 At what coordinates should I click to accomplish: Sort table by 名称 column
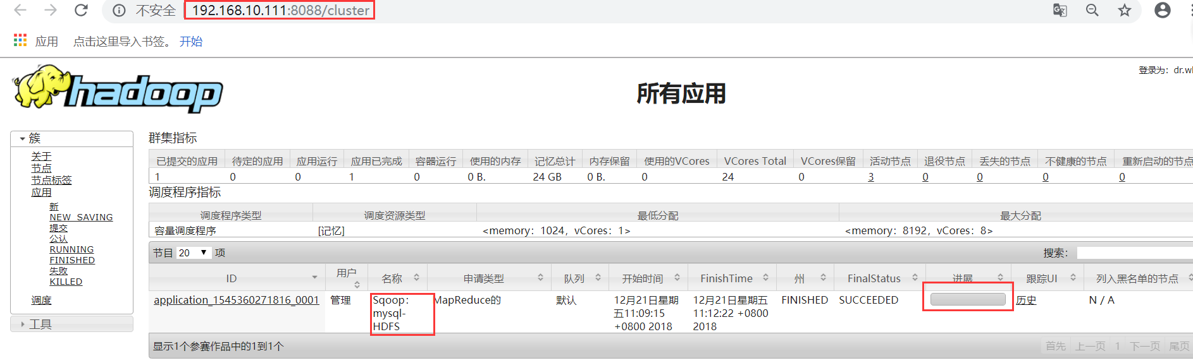[x=398, y=278]
